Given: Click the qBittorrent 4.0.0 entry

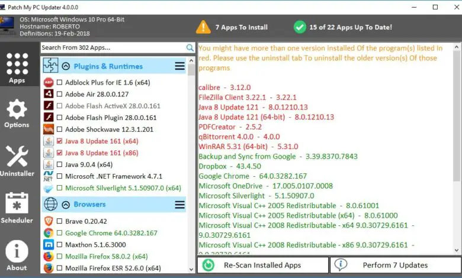Looking at the screenshot, I should coord(239,137).
